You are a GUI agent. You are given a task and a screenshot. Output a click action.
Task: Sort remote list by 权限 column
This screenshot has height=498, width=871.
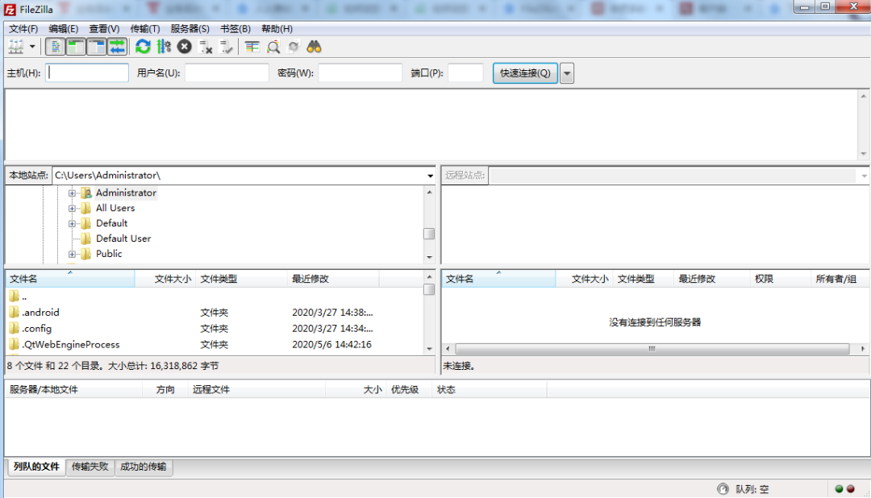(x=780, y=279)
